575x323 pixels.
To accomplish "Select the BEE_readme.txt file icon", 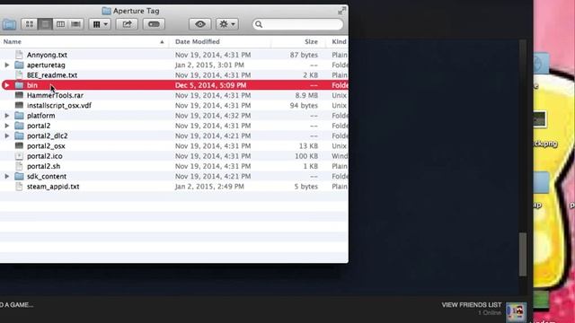I will 19,75.
